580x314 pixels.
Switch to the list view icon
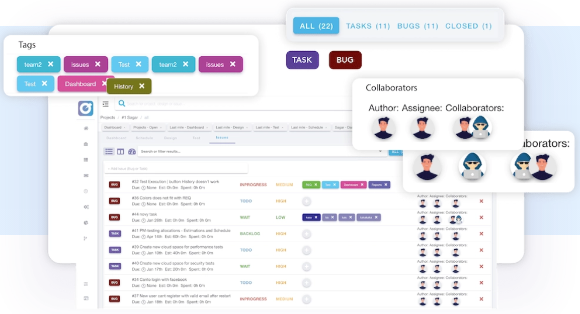(x=109, y=151)
